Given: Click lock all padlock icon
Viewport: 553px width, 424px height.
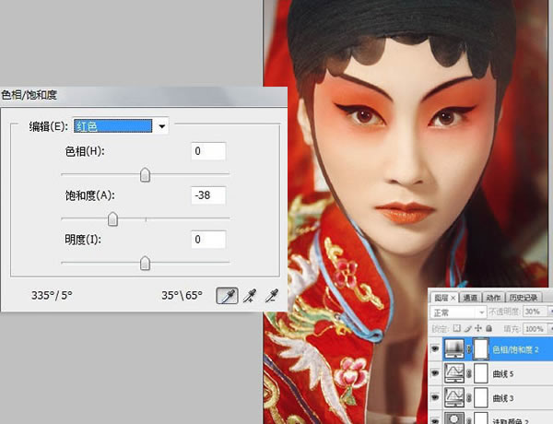Looking at the screenshot, I should point(488,328).
